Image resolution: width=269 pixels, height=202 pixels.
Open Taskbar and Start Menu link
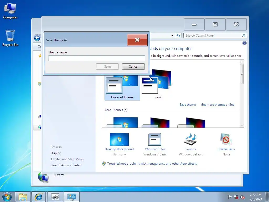tap(67, 159)
